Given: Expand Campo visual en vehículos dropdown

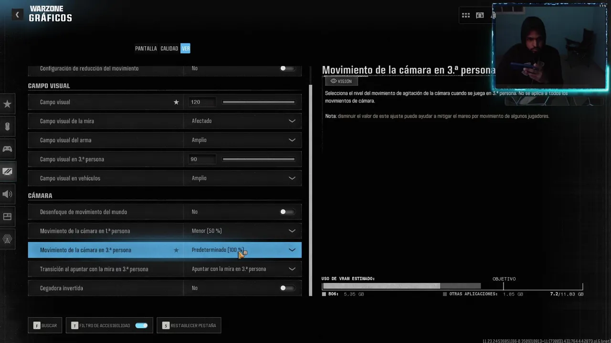Looking at the screenshot, I should click(x=292, y=178).
